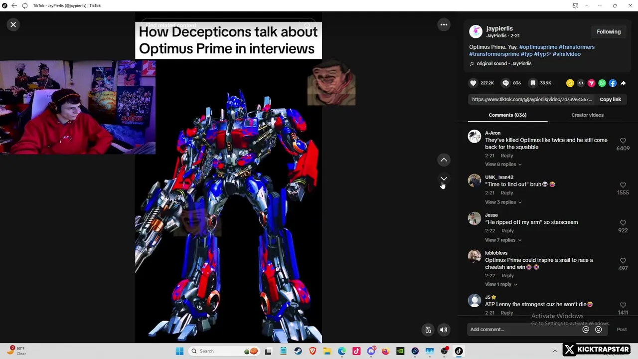Open the NVIDIA app from the taskbar
This screenshot has width=638, height=359.
tap(400, 351)
